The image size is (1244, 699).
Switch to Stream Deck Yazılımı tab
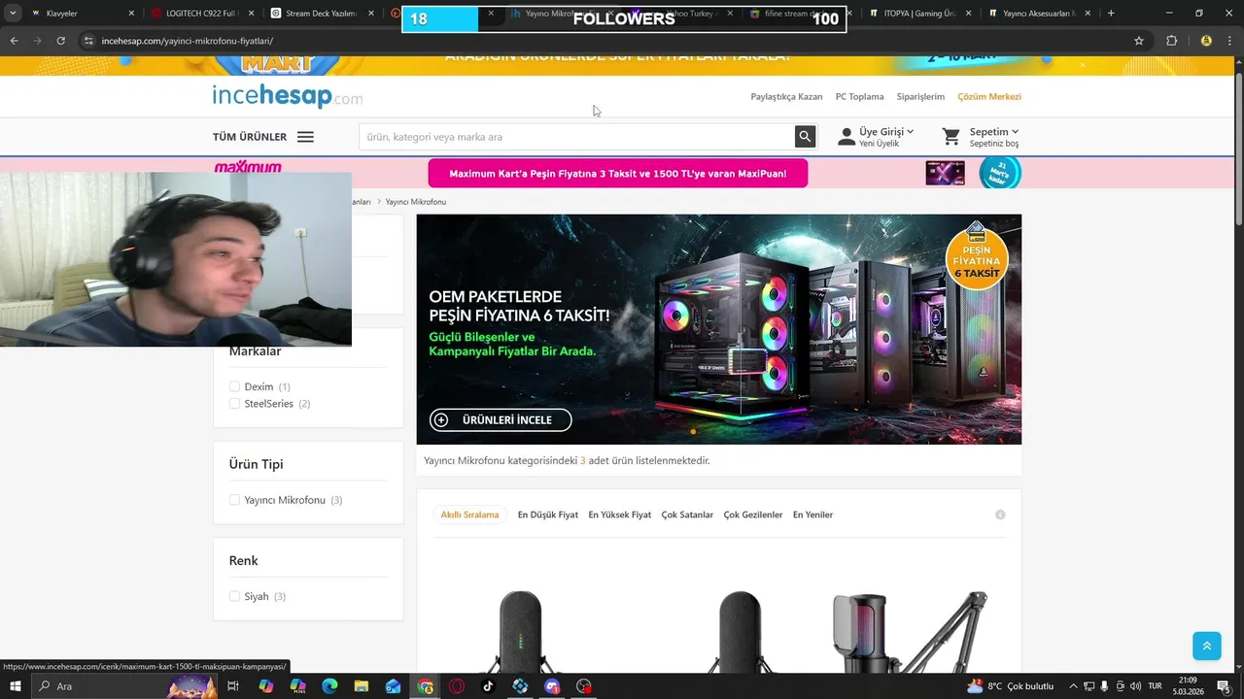point(321,14)
